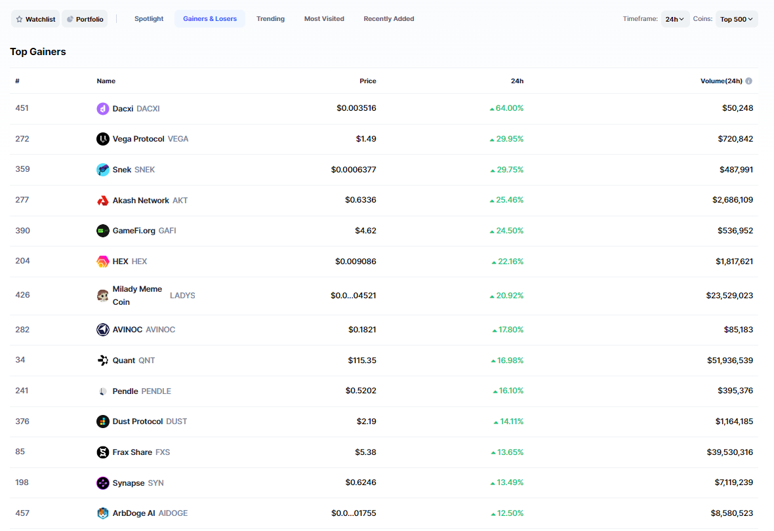Image resolution: width=774 pixels, height=531 pixels.
Task: Click the Dacxi coin logo icon
Action: 103,109
